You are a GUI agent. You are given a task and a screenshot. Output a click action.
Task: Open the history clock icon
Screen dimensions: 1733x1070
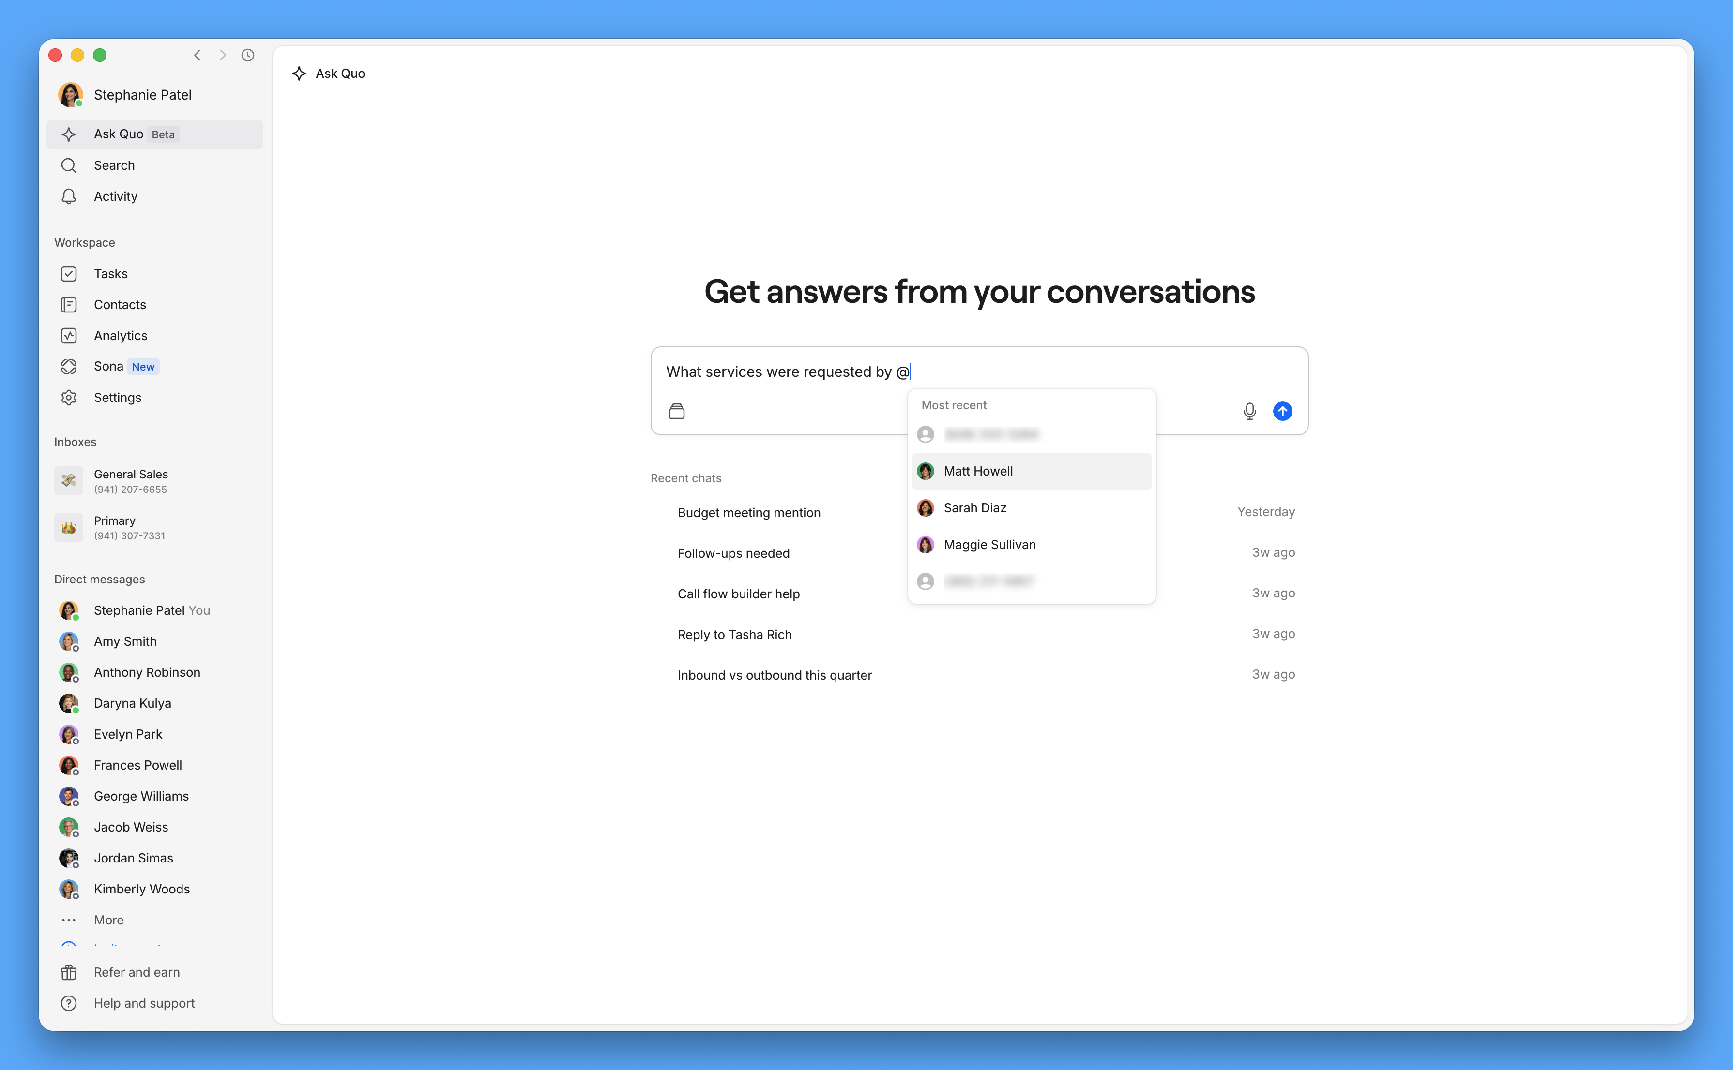pyautogui.click(x=248, y=55)
